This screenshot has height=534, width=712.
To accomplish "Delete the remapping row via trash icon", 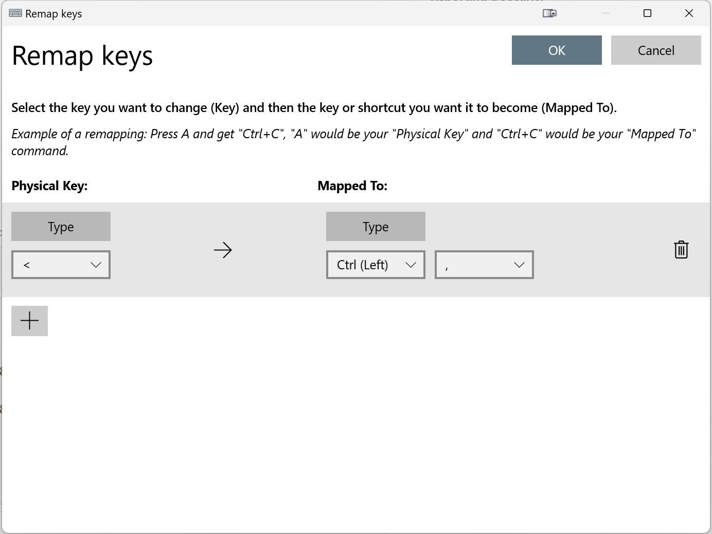I will (x=681, y=250).
